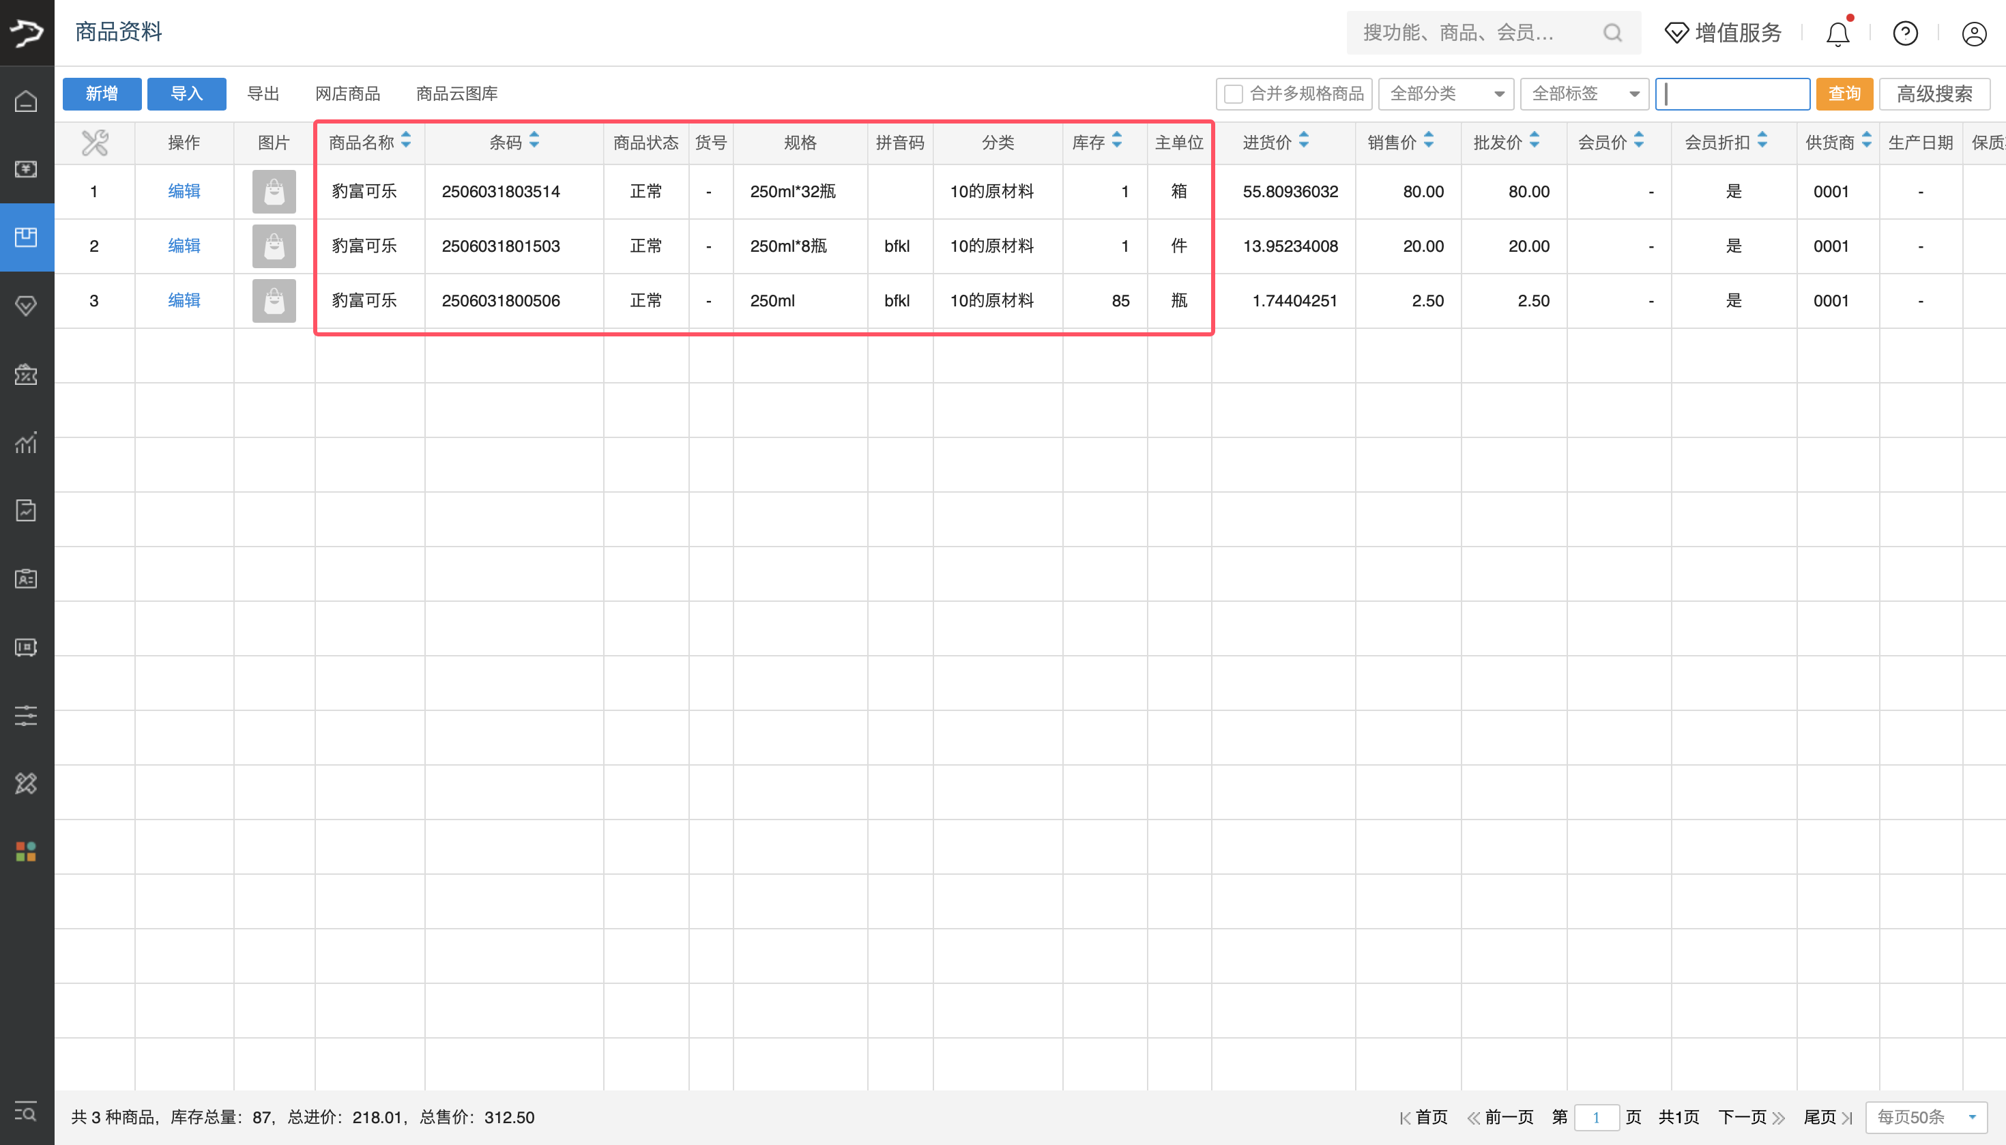Focus the product search input field

pos(1732,93)
